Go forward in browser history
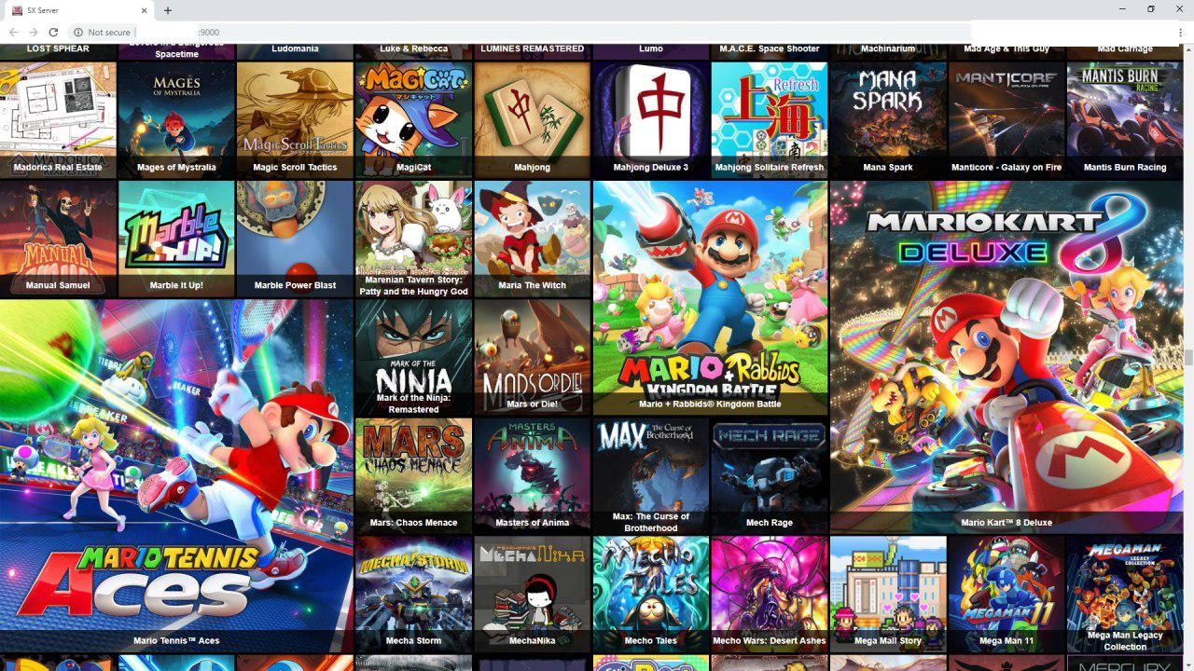The height and width of the screenshot is (671, 1194). point(33,32)
